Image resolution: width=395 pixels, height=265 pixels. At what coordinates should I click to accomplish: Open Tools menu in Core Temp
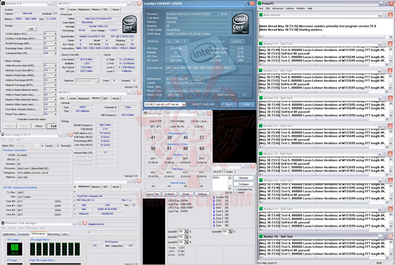click(x=11, y=140)
